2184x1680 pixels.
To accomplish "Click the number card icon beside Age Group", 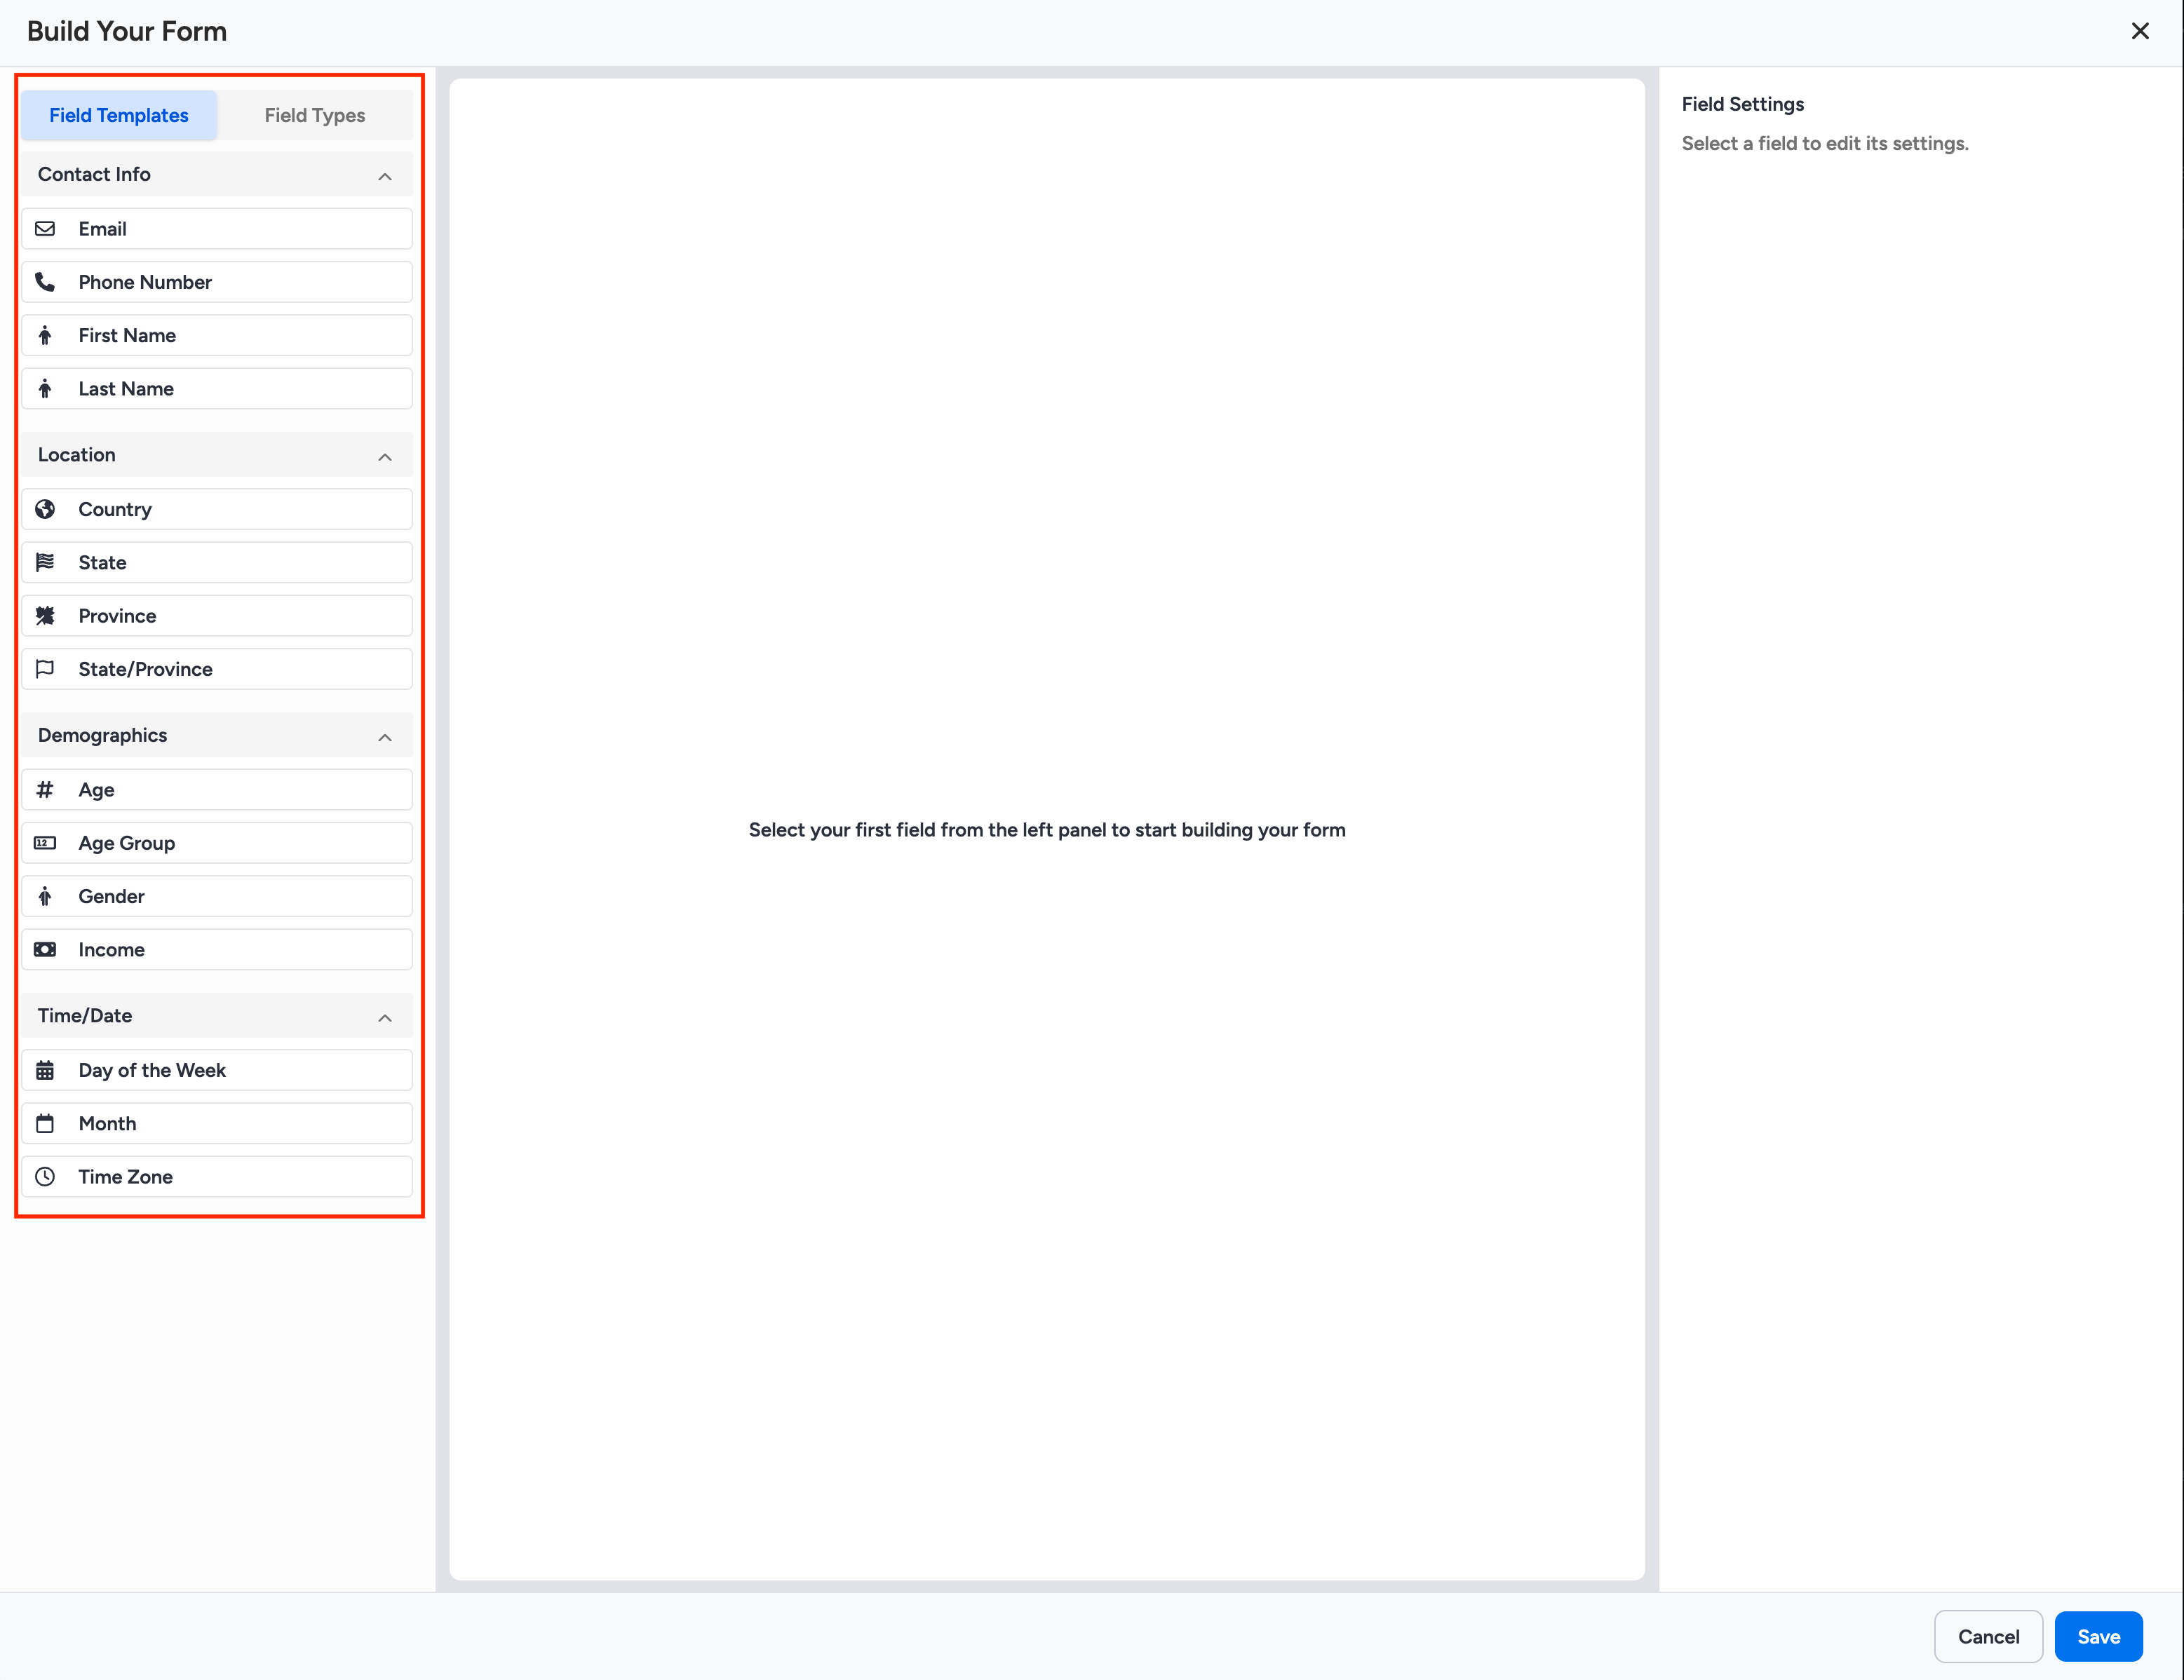I will (45, 843).
